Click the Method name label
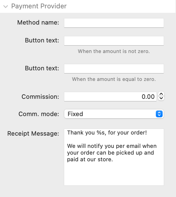The image size is (176, 197). (38, 23)
